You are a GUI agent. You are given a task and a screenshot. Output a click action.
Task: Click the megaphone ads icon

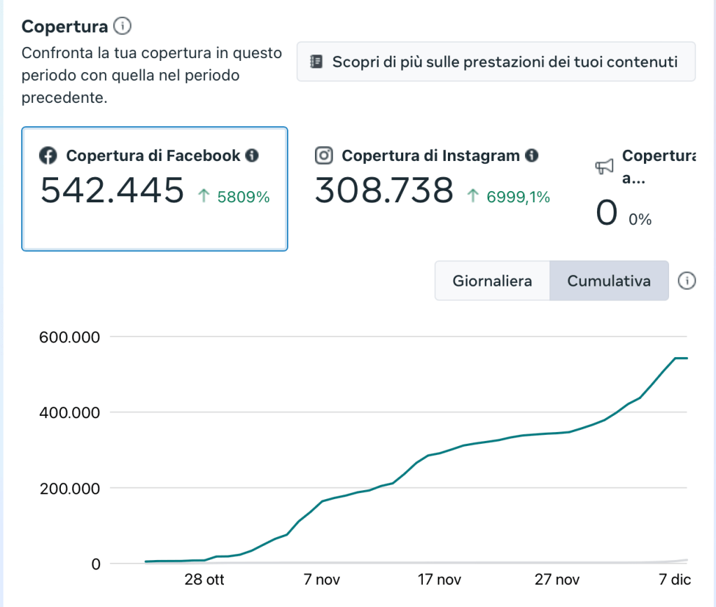tap(604, 166)
